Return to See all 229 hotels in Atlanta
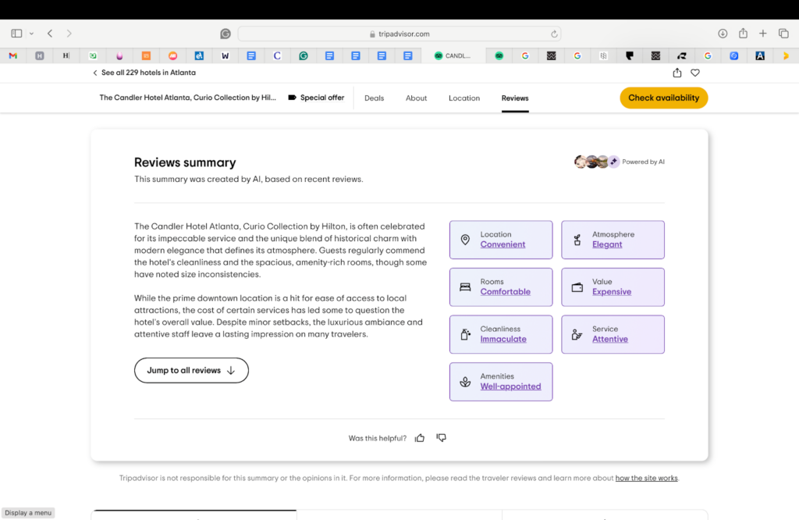799x520 pixels. 144,73
